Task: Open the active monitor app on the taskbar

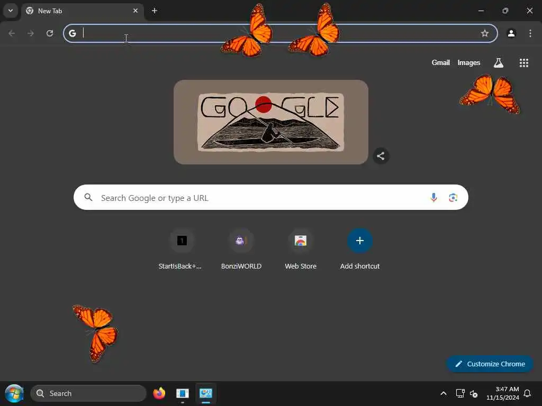Action: click(x=206, y=393)
